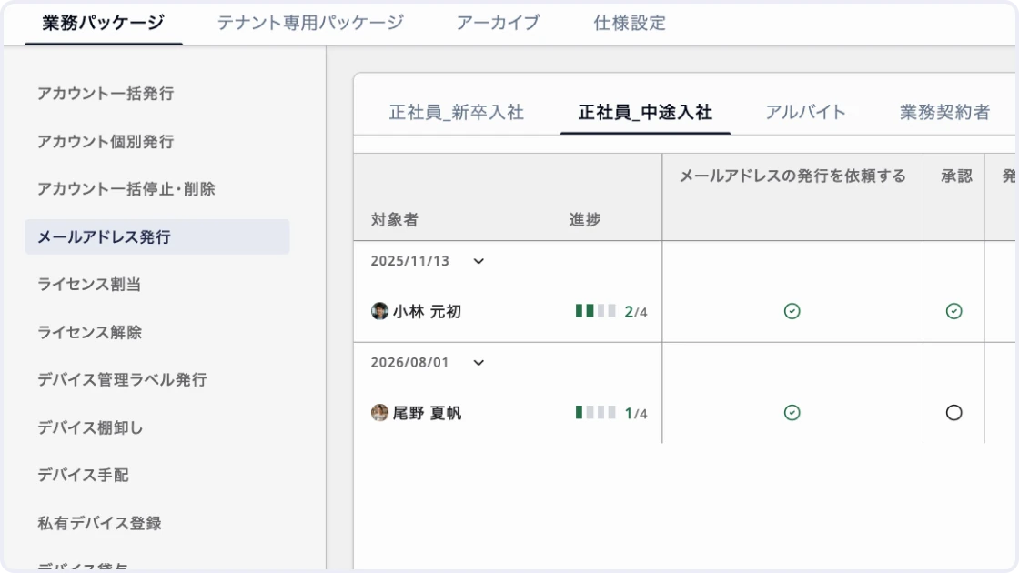Switch to 業務契約者 tab

click(944, 113)
